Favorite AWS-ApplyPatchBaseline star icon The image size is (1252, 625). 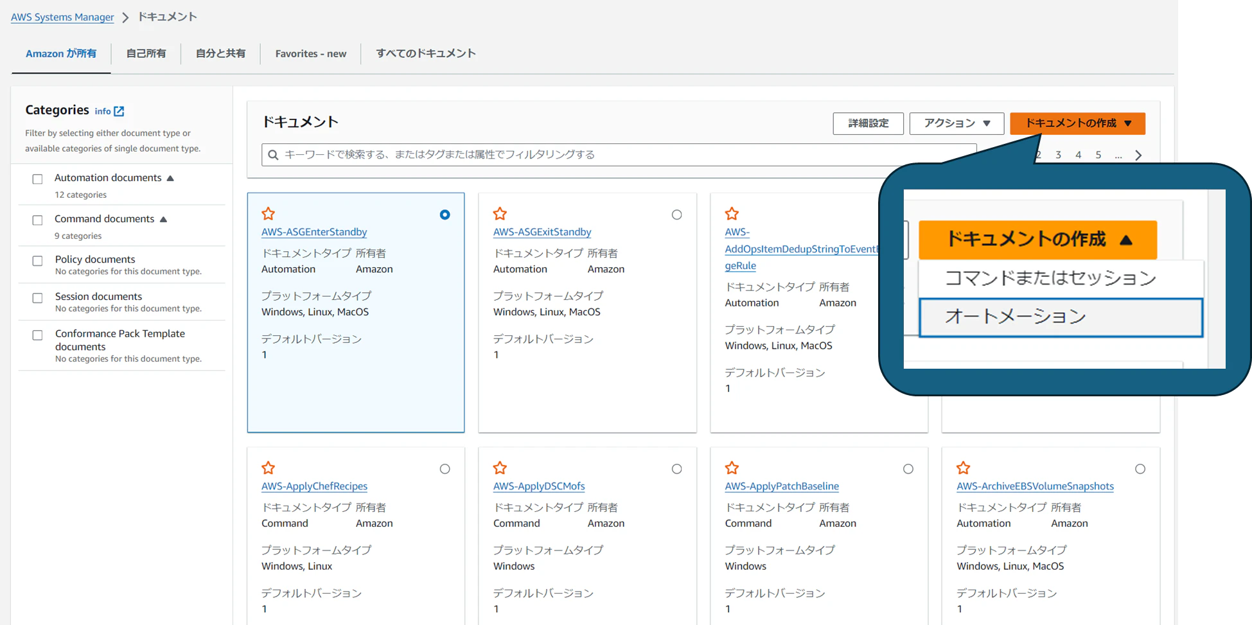pos(732,468)
